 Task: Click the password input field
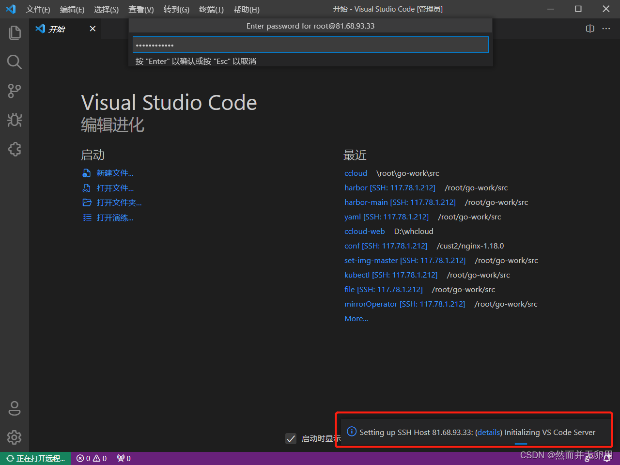(x=310, y=45)
